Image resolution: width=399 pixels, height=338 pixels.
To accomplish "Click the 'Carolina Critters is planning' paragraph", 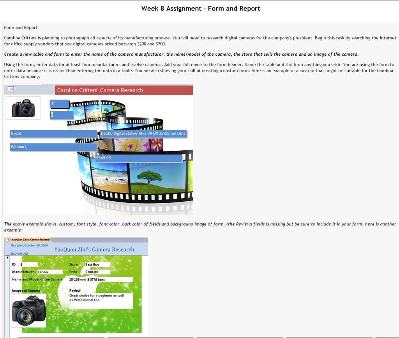I will point(200,40).
